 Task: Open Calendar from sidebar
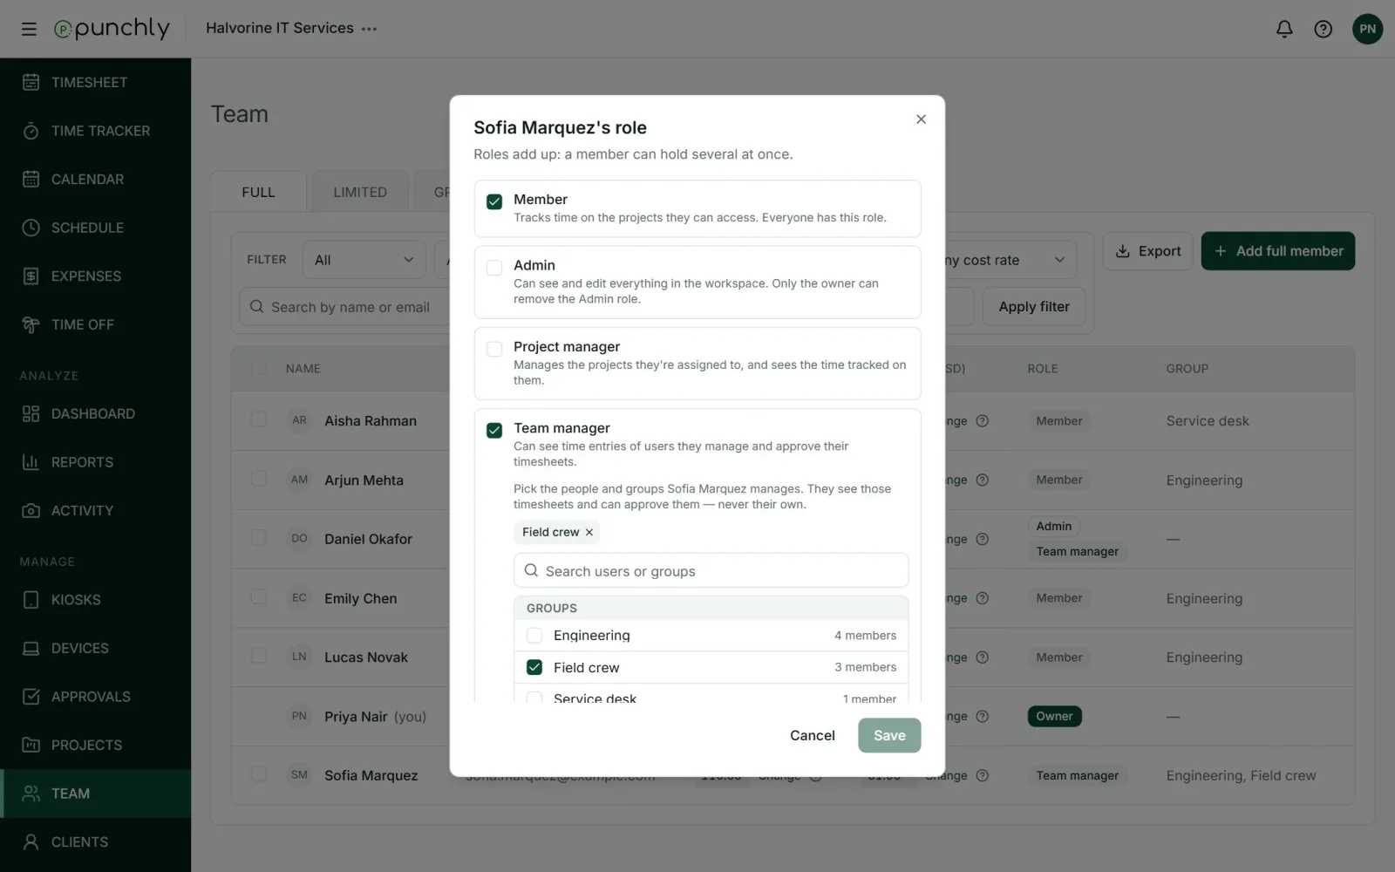(95, 179)
